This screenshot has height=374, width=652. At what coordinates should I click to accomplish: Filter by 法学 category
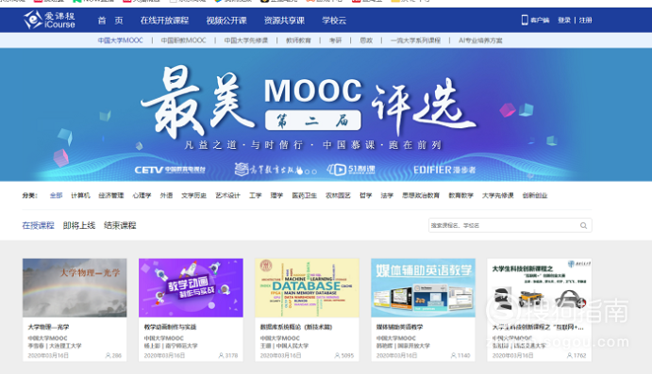(387, 196)
